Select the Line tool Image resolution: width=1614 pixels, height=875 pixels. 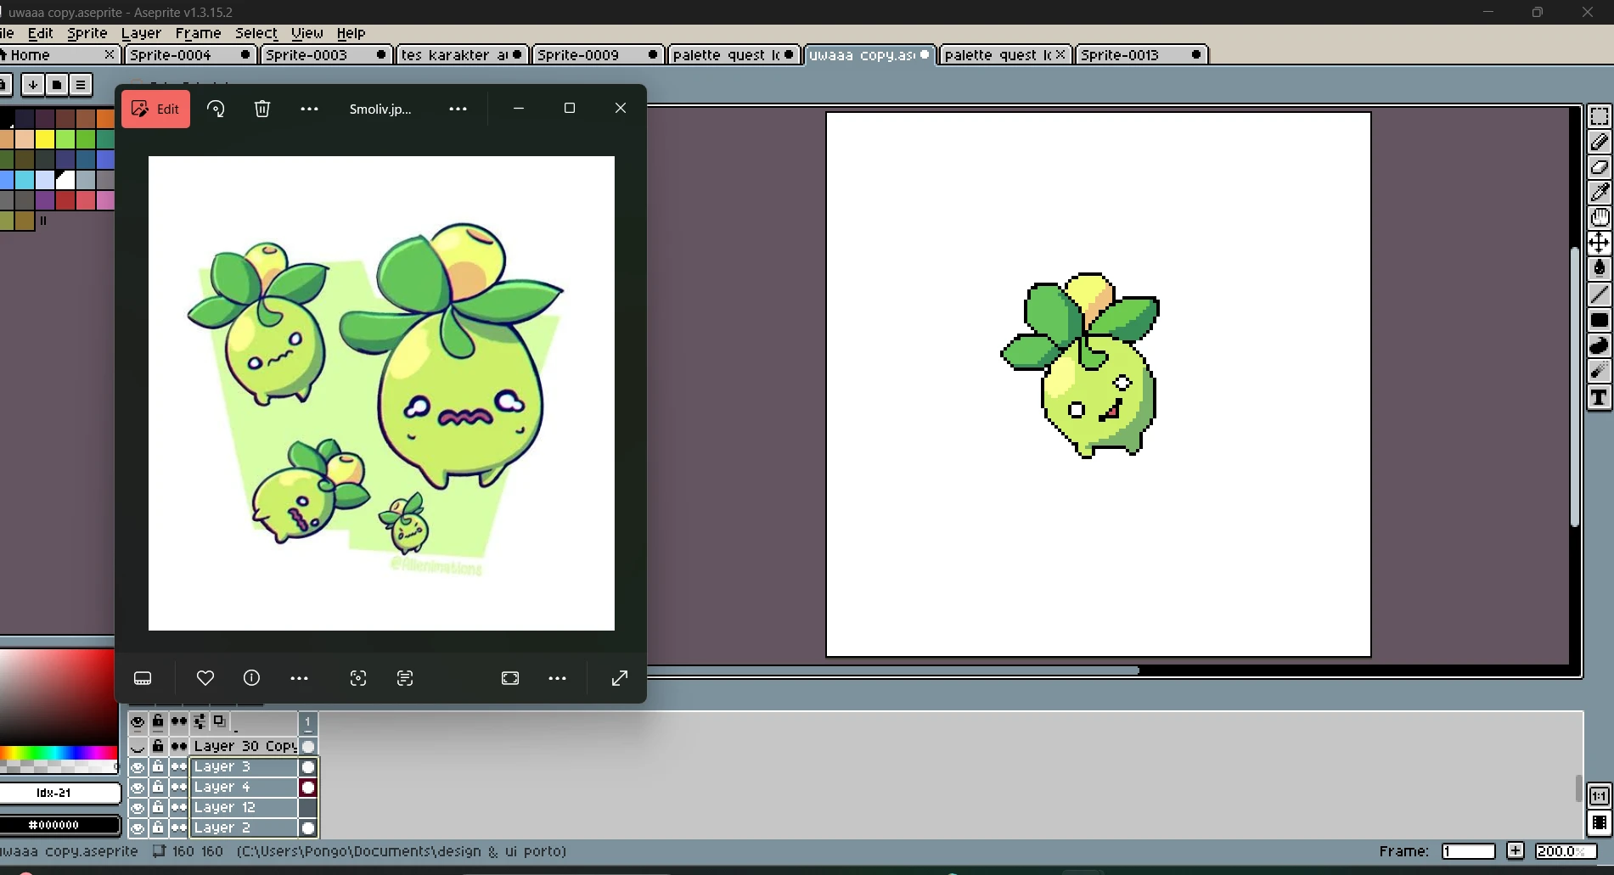point(1600,294)
